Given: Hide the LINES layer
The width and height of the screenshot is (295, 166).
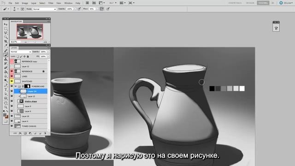Looking at the screenshot, I should [x=12, y=76].
